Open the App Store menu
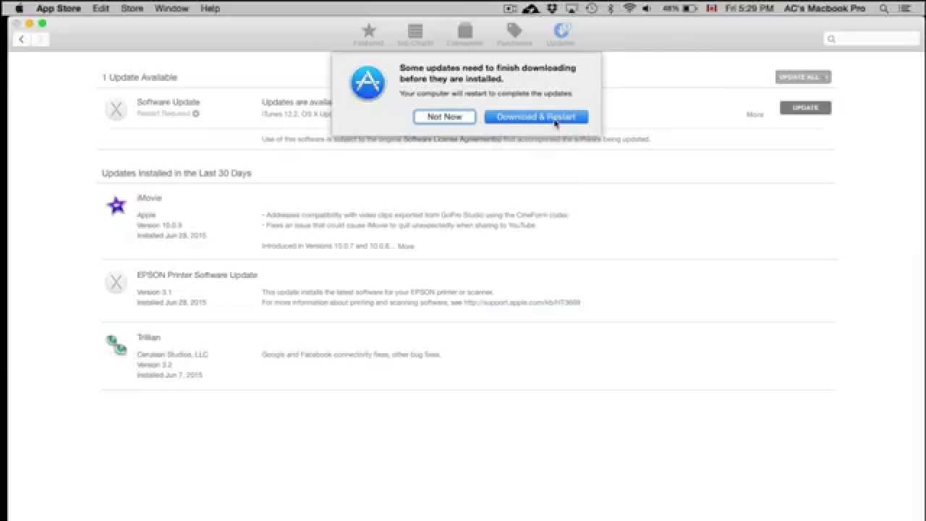This screenshot has width=926, height=521. coord(58,9)
